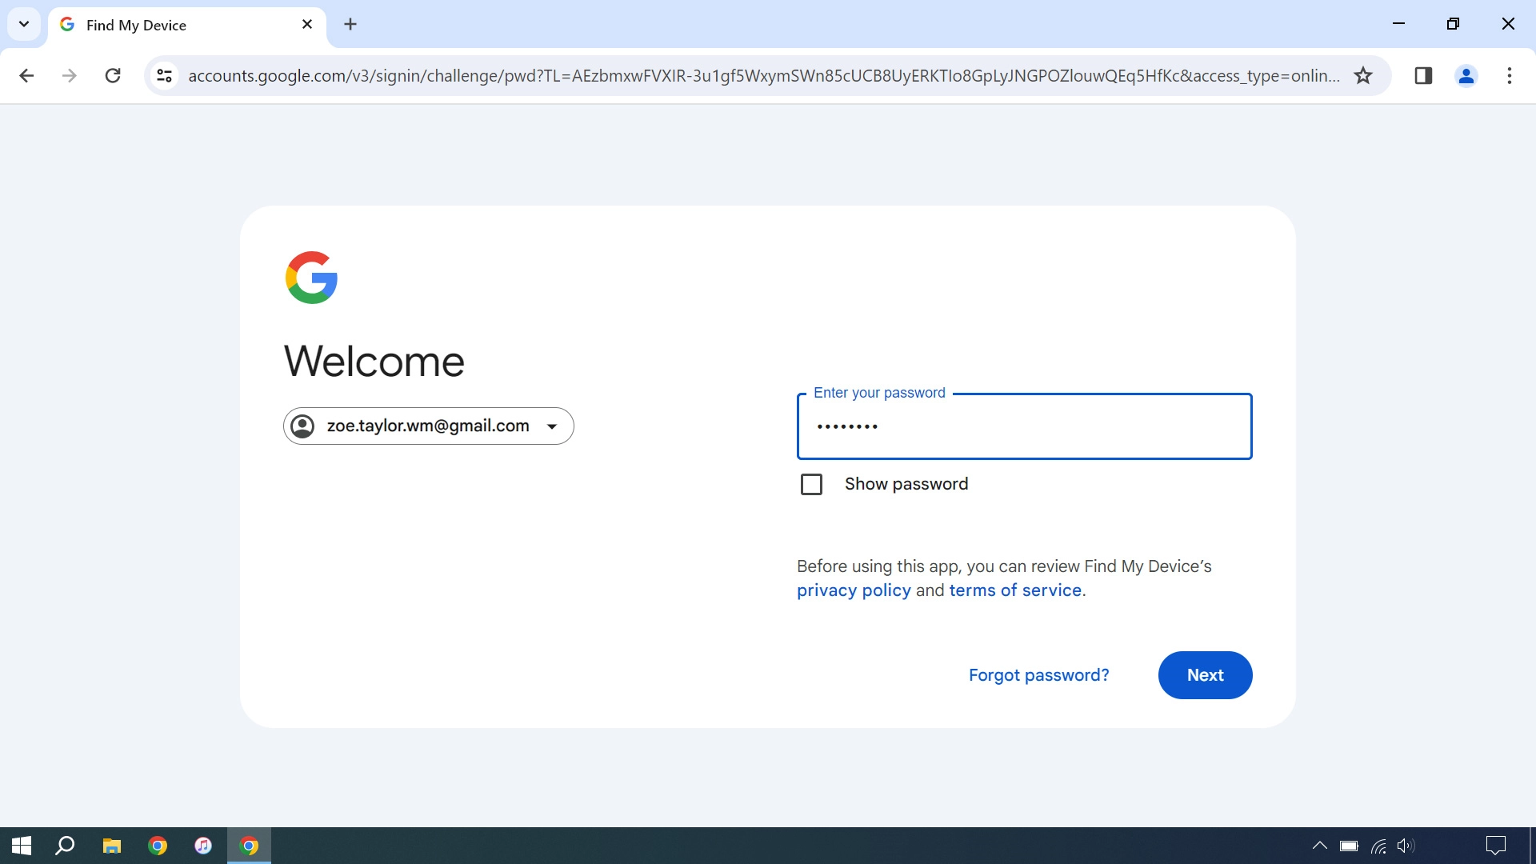Open the Chrome side panel icon

1424,75
